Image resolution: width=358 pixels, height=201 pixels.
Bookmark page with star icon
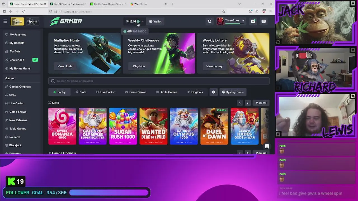223,11
